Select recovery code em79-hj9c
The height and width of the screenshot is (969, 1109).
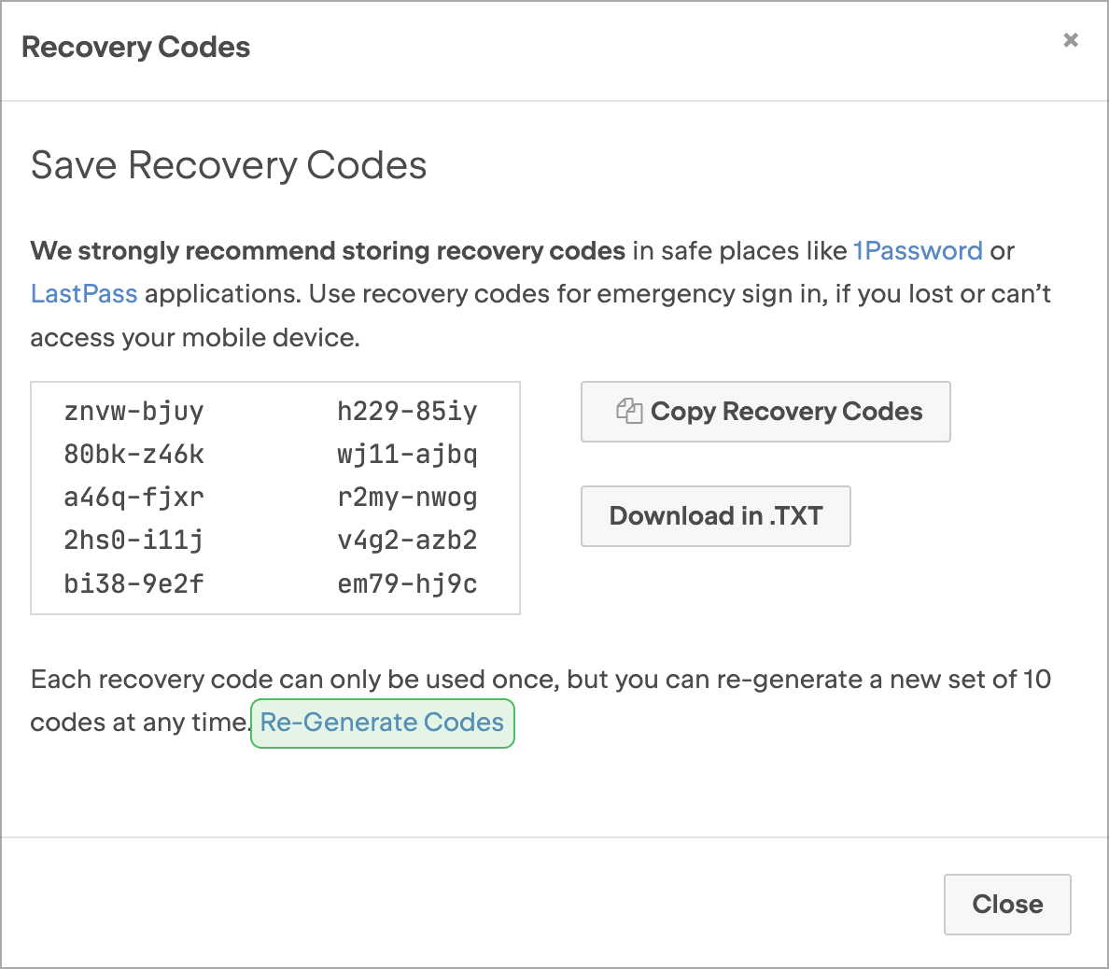click(407, 583)
